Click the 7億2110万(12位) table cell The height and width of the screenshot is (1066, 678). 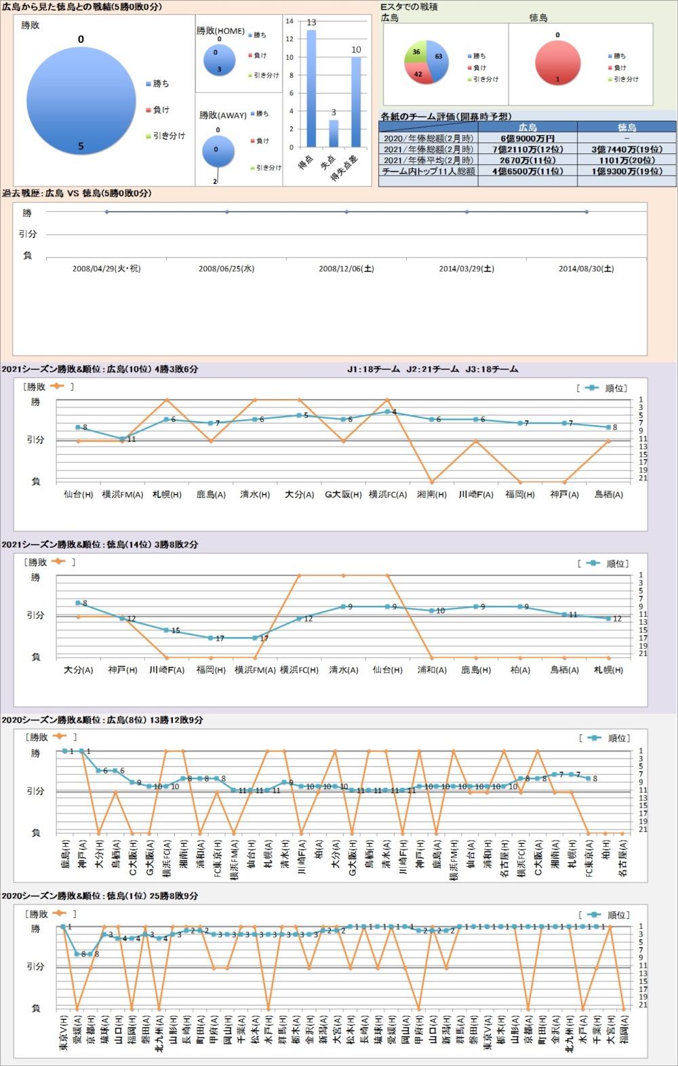click(527, 149)
